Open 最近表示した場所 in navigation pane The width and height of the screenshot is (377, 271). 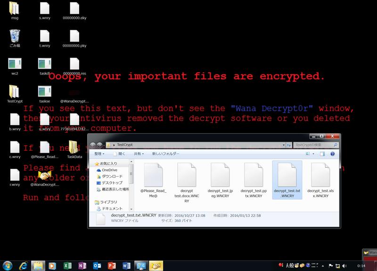click(113, 189)
